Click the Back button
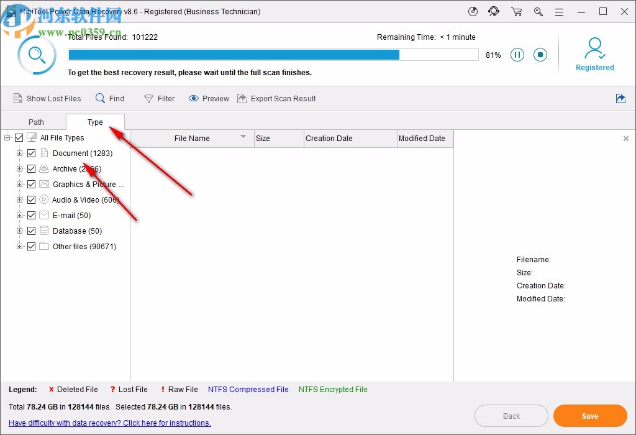Screen dimensions: 636x435 [x=511, y=416]
